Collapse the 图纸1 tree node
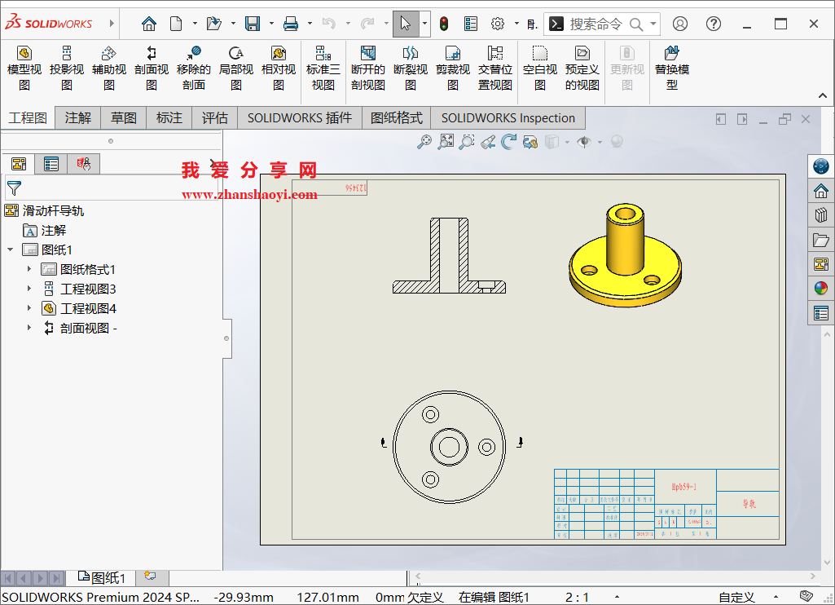Viewport: 835px width, 605px height. coord(10,250)
